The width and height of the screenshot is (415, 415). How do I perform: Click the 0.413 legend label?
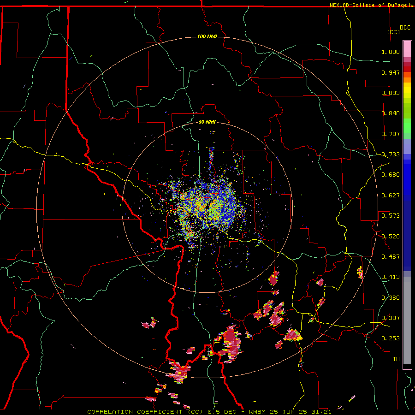[x=391, y=277]
